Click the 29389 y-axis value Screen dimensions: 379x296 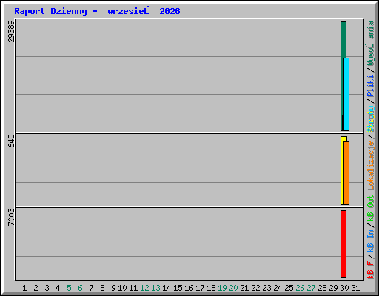11,31
